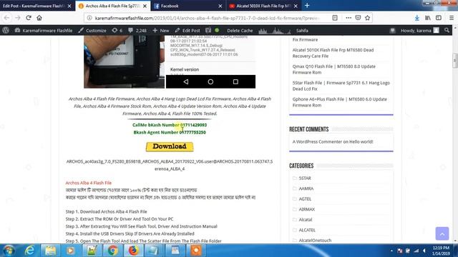Open Alcatel 5010X Flash File Frp link

333,53
